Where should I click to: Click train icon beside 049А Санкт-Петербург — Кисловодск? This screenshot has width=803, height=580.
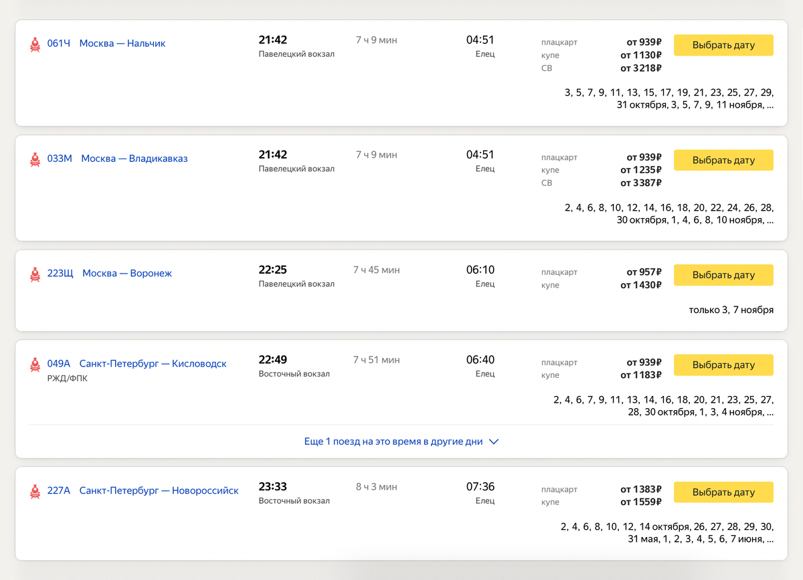coord(35,365)
